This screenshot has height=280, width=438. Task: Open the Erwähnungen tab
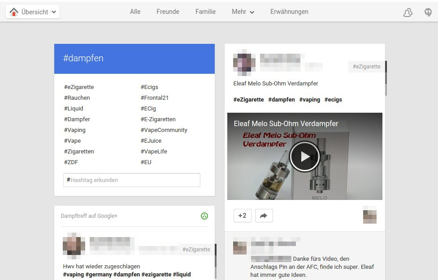tap(289, 12)
